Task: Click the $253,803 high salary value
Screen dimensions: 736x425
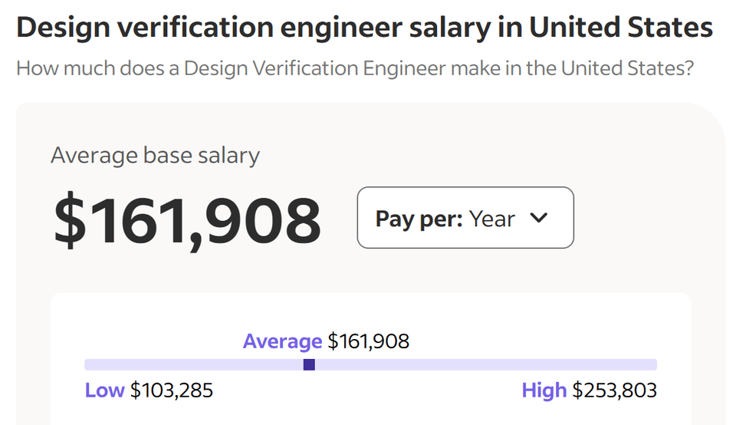Action: [x=615, y=390]
